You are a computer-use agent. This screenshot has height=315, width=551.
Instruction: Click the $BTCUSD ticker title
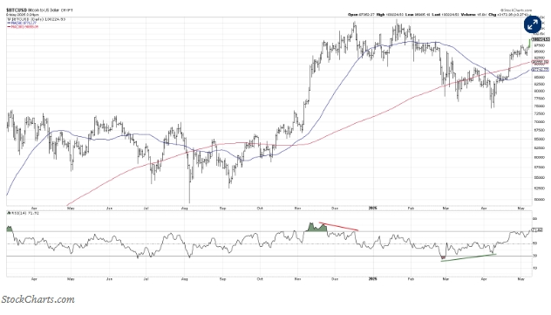17,10
